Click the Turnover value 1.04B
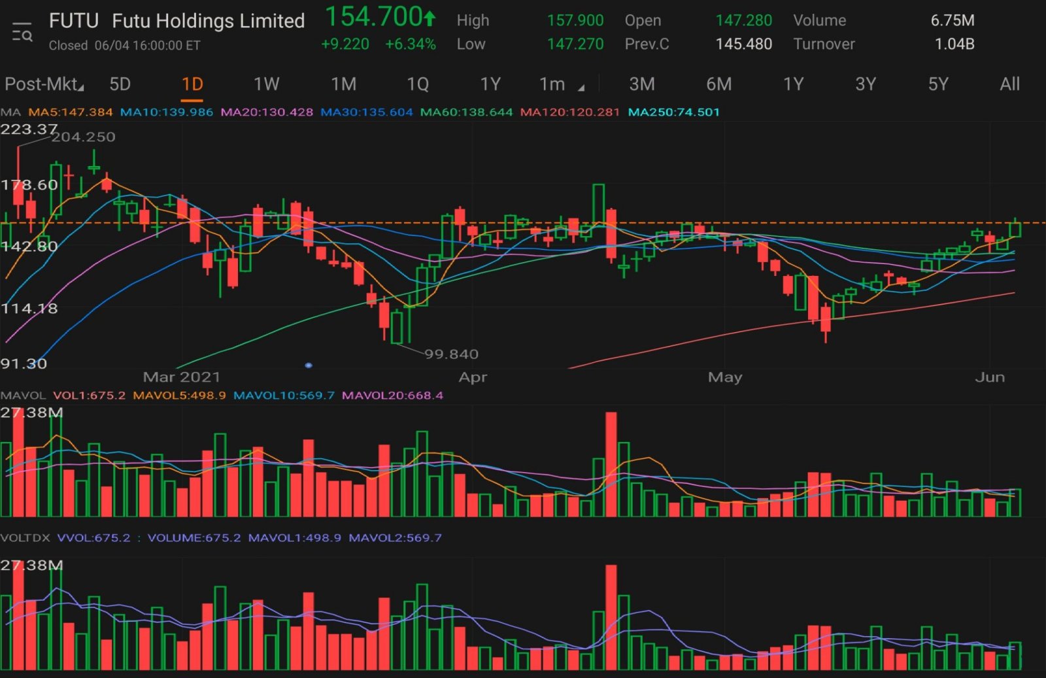The image size is (1046, 678). [954, 44]
